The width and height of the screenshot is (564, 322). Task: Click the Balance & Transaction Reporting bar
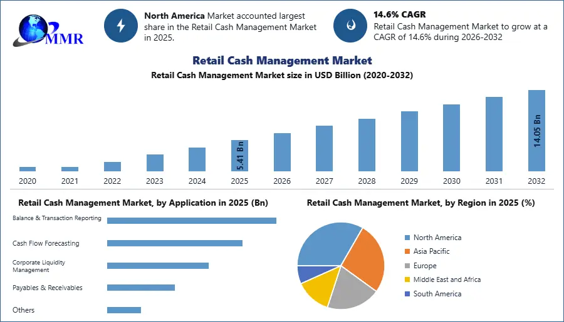tap(192, 221)
